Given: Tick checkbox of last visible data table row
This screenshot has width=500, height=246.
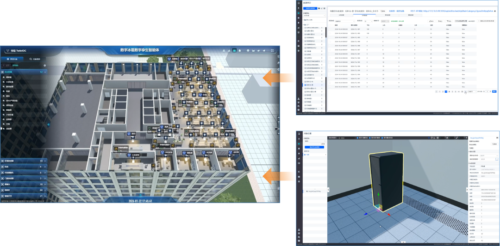Looking at the screenshot, I should (330, 87).
